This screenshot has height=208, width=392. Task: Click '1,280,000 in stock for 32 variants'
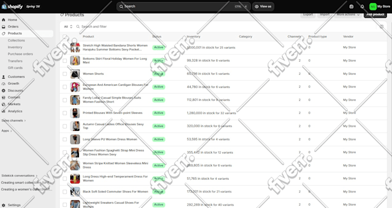click(211, 113)
